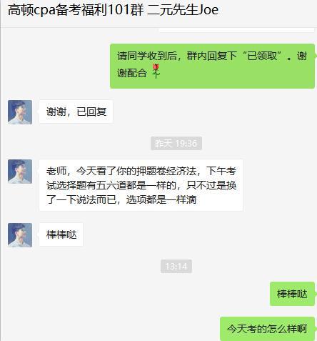Click the green bubble "请同学收到后"
The width and height of the screenshot is (317, 341).
pos(212,66)
